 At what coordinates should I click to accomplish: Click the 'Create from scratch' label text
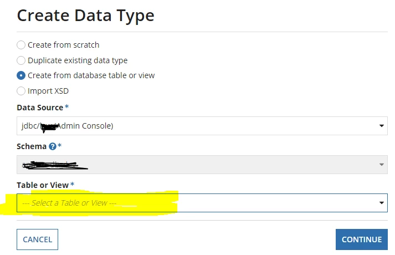point(64,45)
